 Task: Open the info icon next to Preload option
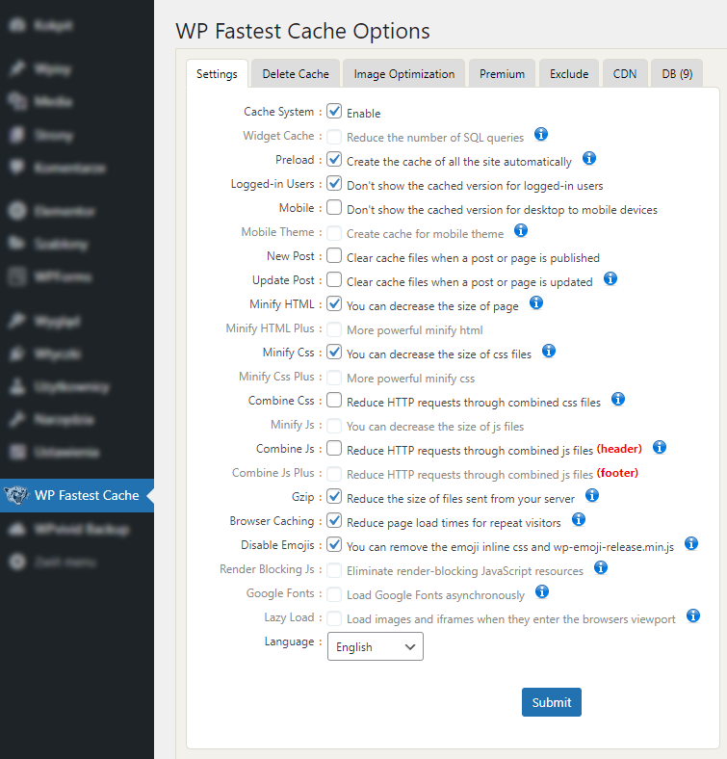[x=588, y=158]
